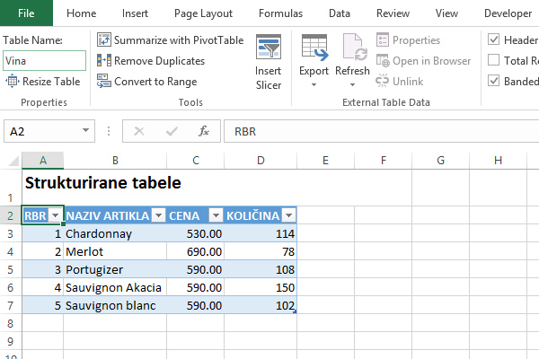The image size is (539, 359).
Task: Click the Unlink button
Action: [400, 82]
